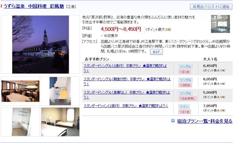Click the [料金] label
This screenshot has height=143, width=234.
pos(87,28)
